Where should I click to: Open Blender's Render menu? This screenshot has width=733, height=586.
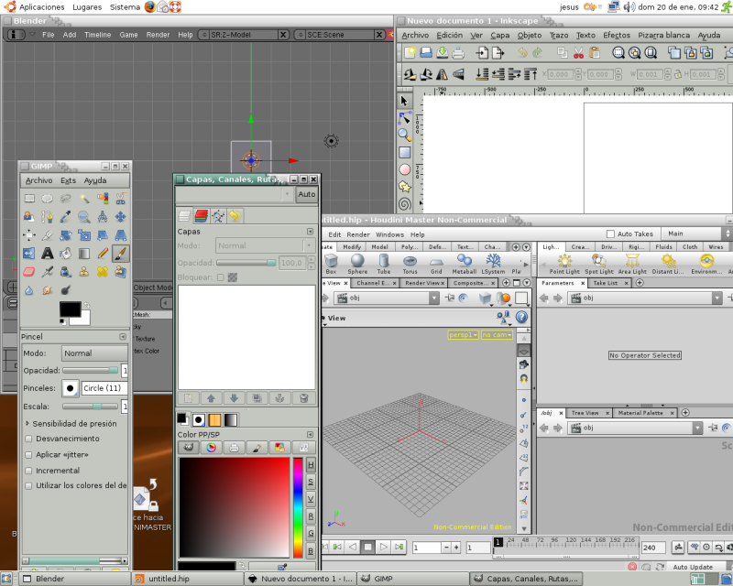[x=158, y=35]
